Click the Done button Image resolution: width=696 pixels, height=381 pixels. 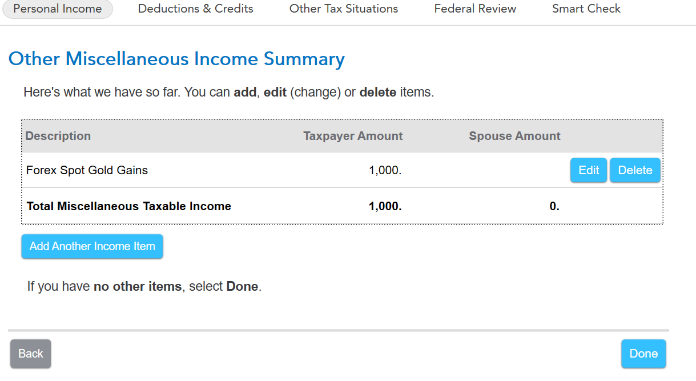(643, 354)
